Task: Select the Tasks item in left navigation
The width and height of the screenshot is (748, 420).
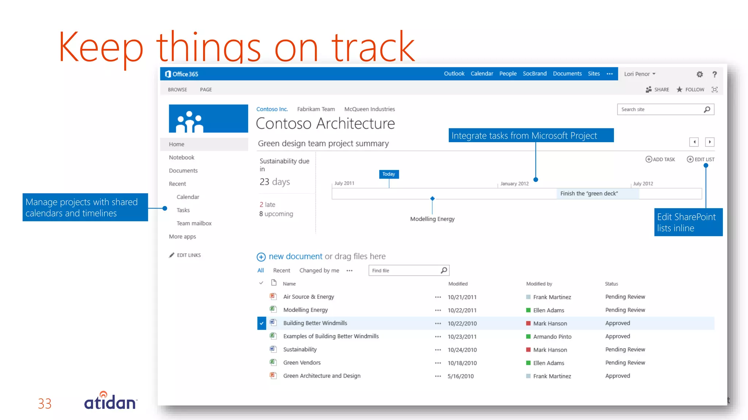Action: [183, 210]
